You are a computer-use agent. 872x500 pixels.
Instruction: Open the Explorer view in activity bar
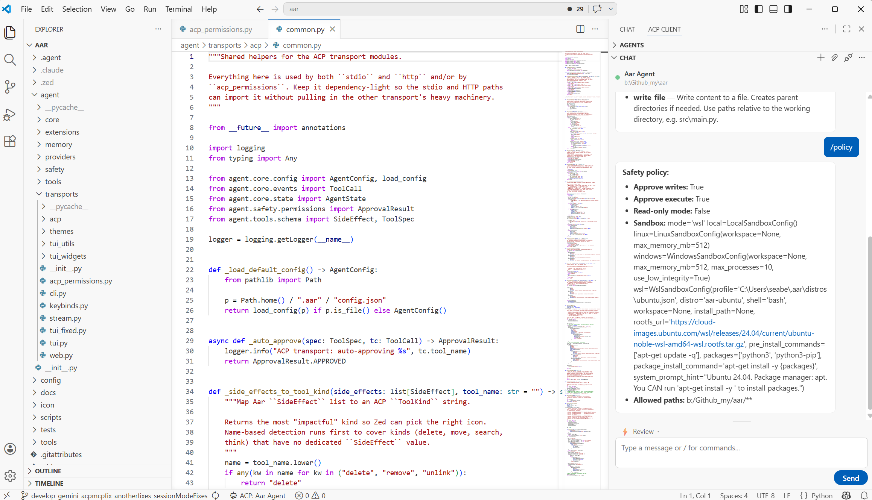coord(10,33)
